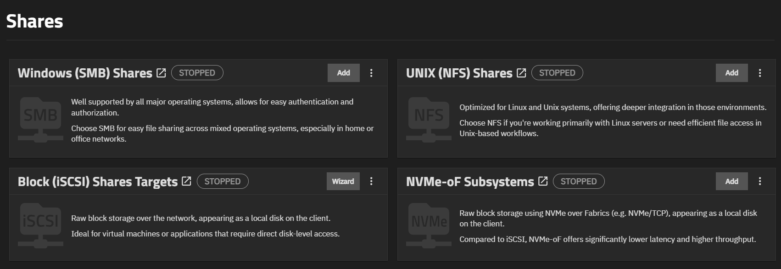Viewport: 781px width, 269px height.
Task: Open external link icon beside UNIX (NFS) Shares
Action: pos(521,73)
